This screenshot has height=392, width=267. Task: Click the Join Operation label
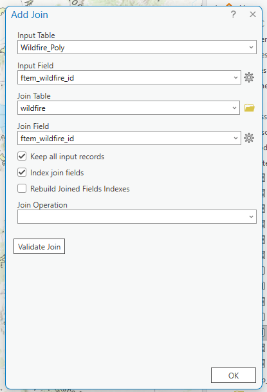(x=42, y=205)
